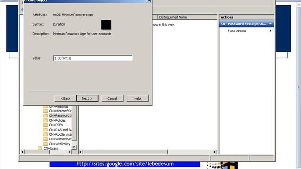Viewport: 301px width, 169px height.
Task: Click the tree pane vertical scrollbar thumb
Action: pos(74,123)
